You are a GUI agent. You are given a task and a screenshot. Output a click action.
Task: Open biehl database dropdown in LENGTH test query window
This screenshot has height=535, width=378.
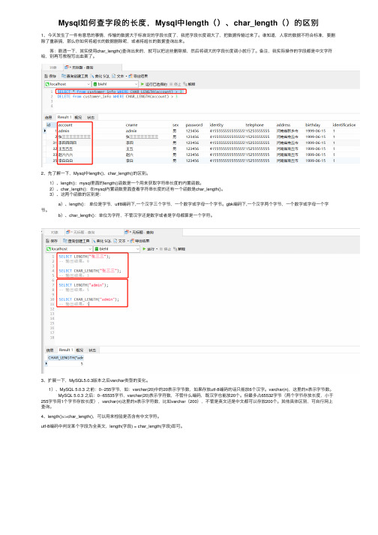(x=117, y=249)
